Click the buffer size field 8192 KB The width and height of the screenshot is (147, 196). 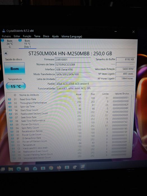[x=125, y=59]
